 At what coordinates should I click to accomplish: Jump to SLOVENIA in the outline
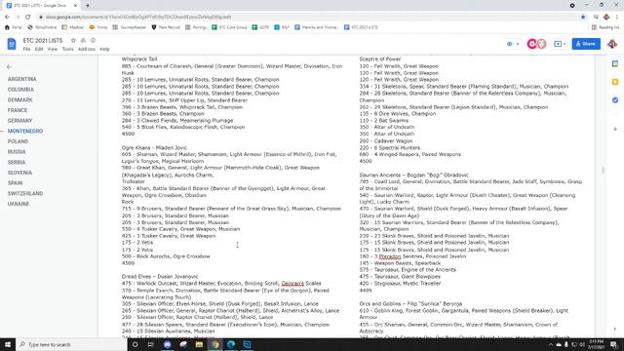coord(19,173)
